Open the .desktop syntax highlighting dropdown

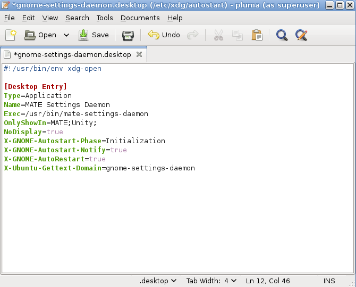(158, 281)
